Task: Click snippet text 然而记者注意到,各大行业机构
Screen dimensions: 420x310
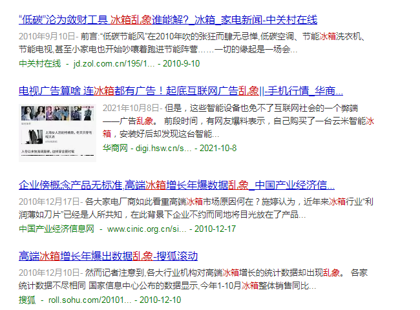Action: tap(141, 273)
